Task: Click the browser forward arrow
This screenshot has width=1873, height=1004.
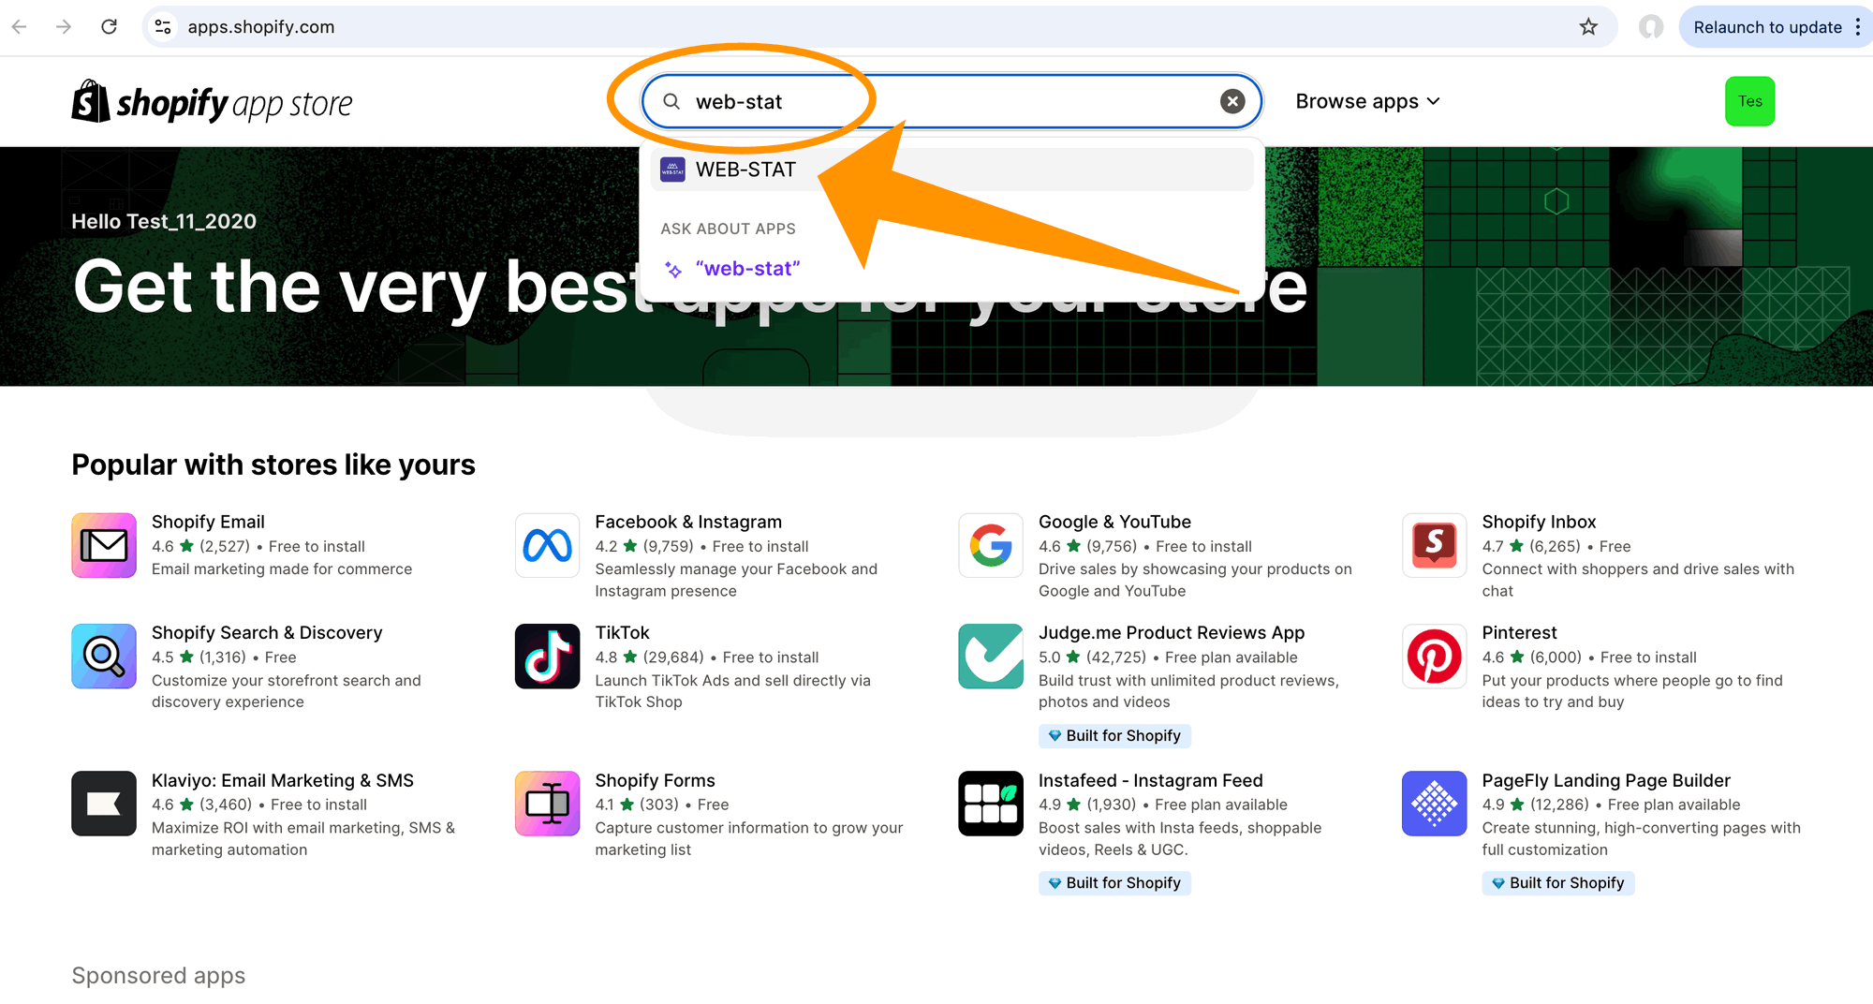Action: 64,27
